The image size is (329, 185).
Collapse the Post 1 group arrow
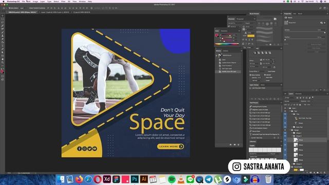[x=288, y=108]
